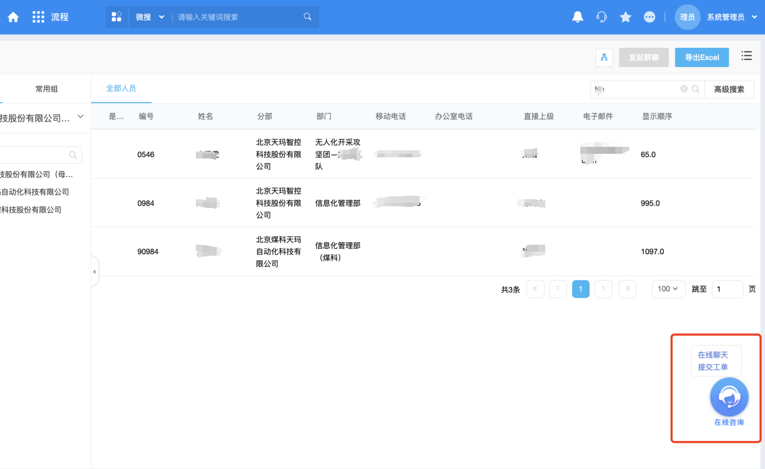This screenshot has height=469, width=765.
Task: Collapse the left panel handle arrow
Action: (x=94, y=271)
